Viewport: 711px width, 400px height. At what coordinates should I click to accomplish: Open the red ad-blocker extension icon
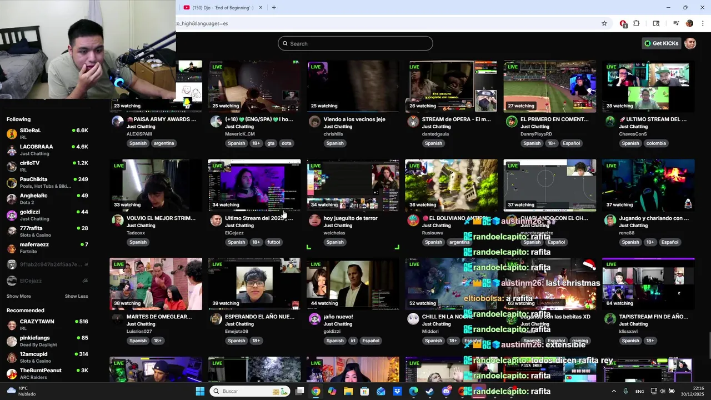click(623, 23)
